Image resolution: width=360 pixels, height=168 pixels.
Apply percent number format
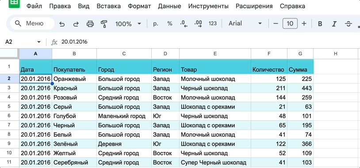click(170, 23)
